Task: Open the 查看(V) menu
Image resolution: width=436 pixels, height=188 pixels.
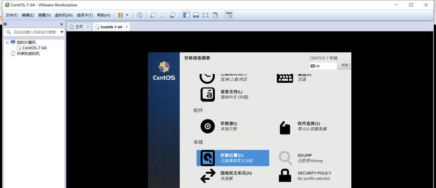Action: [x=44, y=15]
